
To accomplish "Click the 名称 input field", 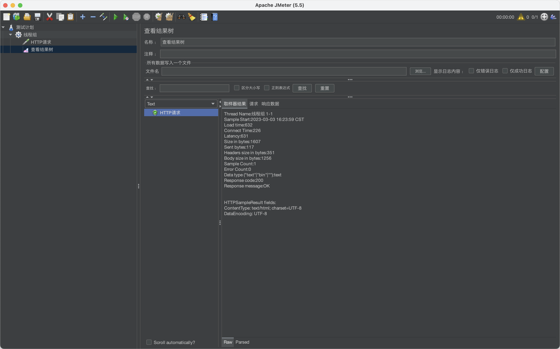I will pos(358,42).
